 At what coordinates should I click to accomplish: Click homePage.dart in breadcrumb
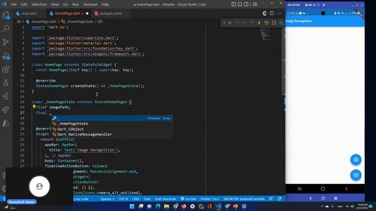click(x=43, y=22)
